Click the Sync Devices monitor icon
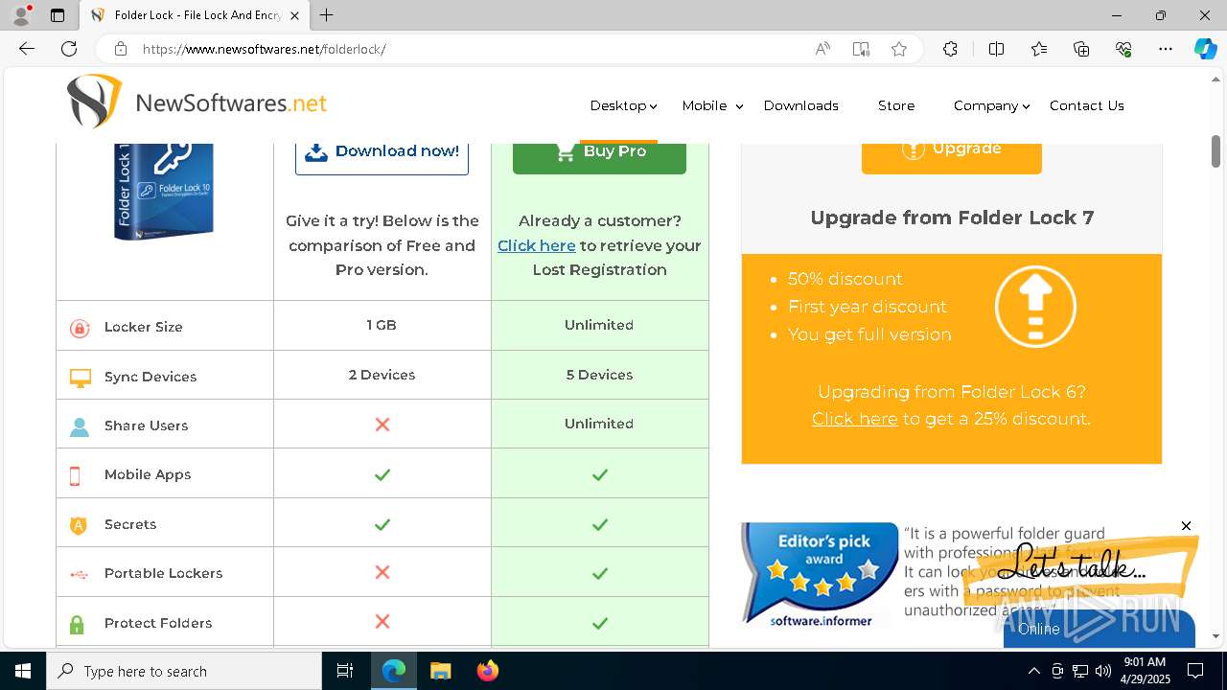Viewport: 1227px width, 690px height. click(x=80, y=378)
